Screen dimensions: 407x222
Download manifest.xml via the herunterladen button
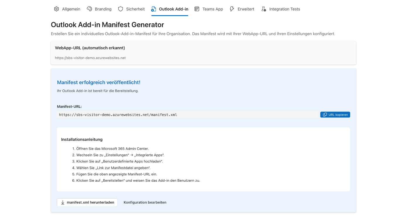click(87, 202)
